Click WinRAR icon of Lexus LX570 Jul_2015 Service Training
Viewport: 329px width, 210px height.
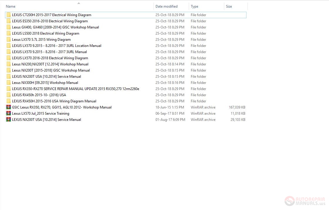coord(9,114)
